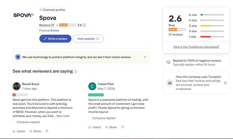Click the Spova logo
This screenshot has height=139, width=233.
[x=24, y=15]
